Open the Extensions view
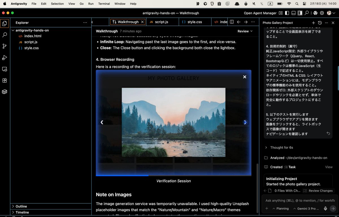 (5, 80)
